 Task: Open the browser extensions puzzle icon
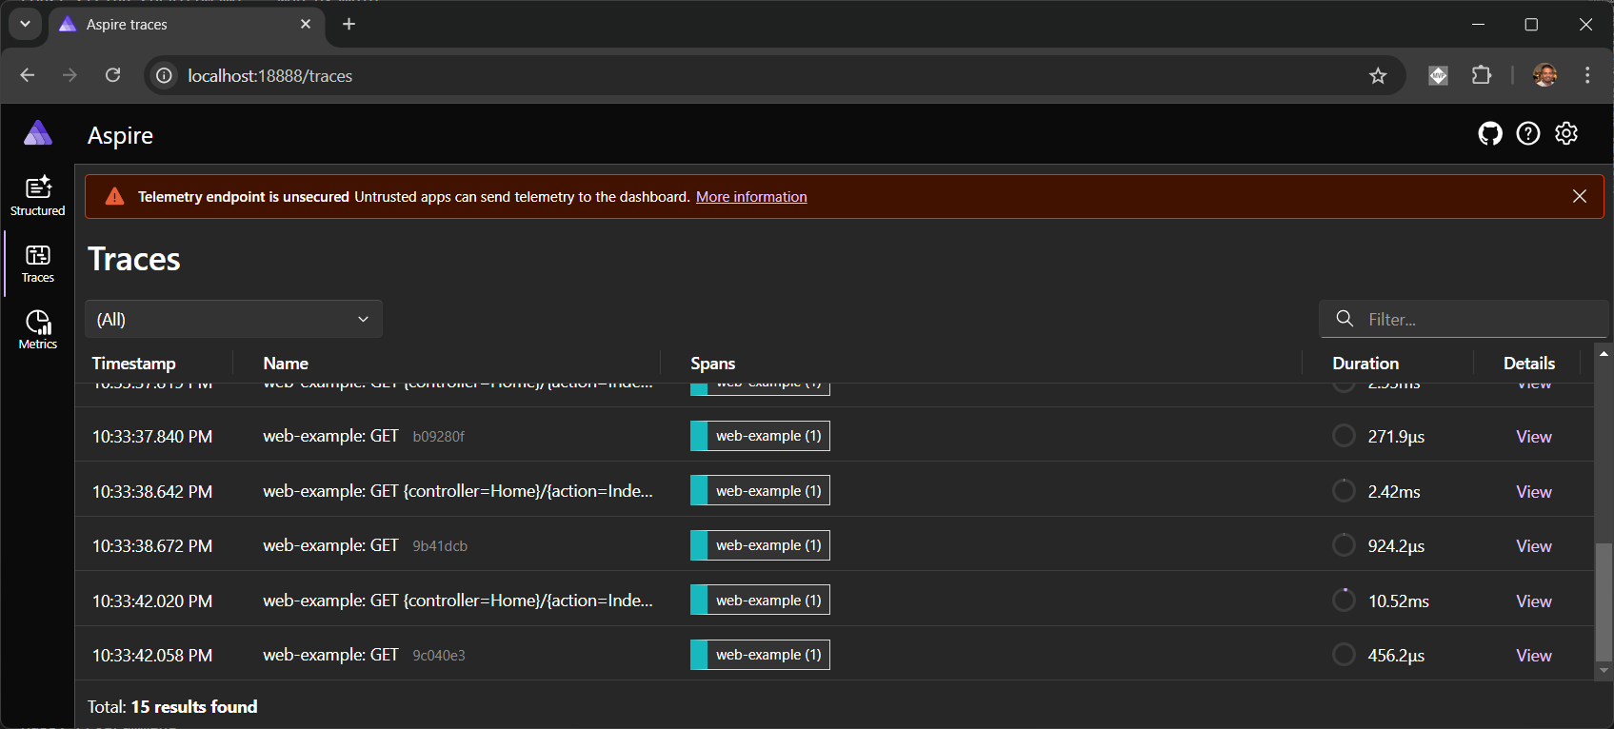[x=1482, y=75]
